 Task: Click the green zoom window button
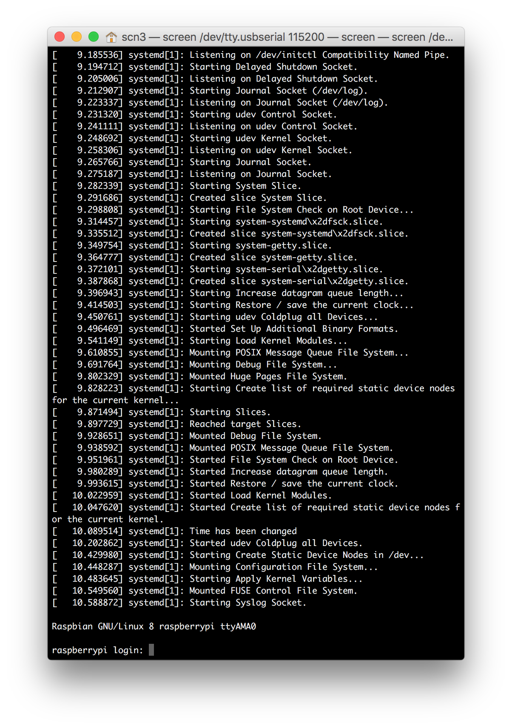(94, 37)
